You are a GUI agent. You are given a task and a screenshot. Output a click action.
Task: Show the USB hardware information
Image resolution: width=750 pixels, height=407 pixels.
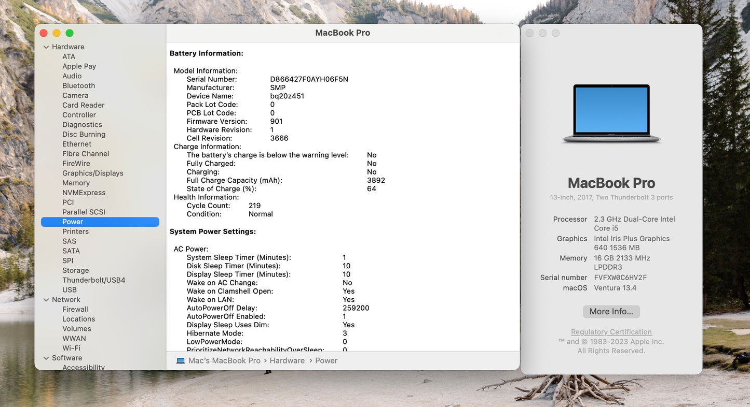(69, 290)
